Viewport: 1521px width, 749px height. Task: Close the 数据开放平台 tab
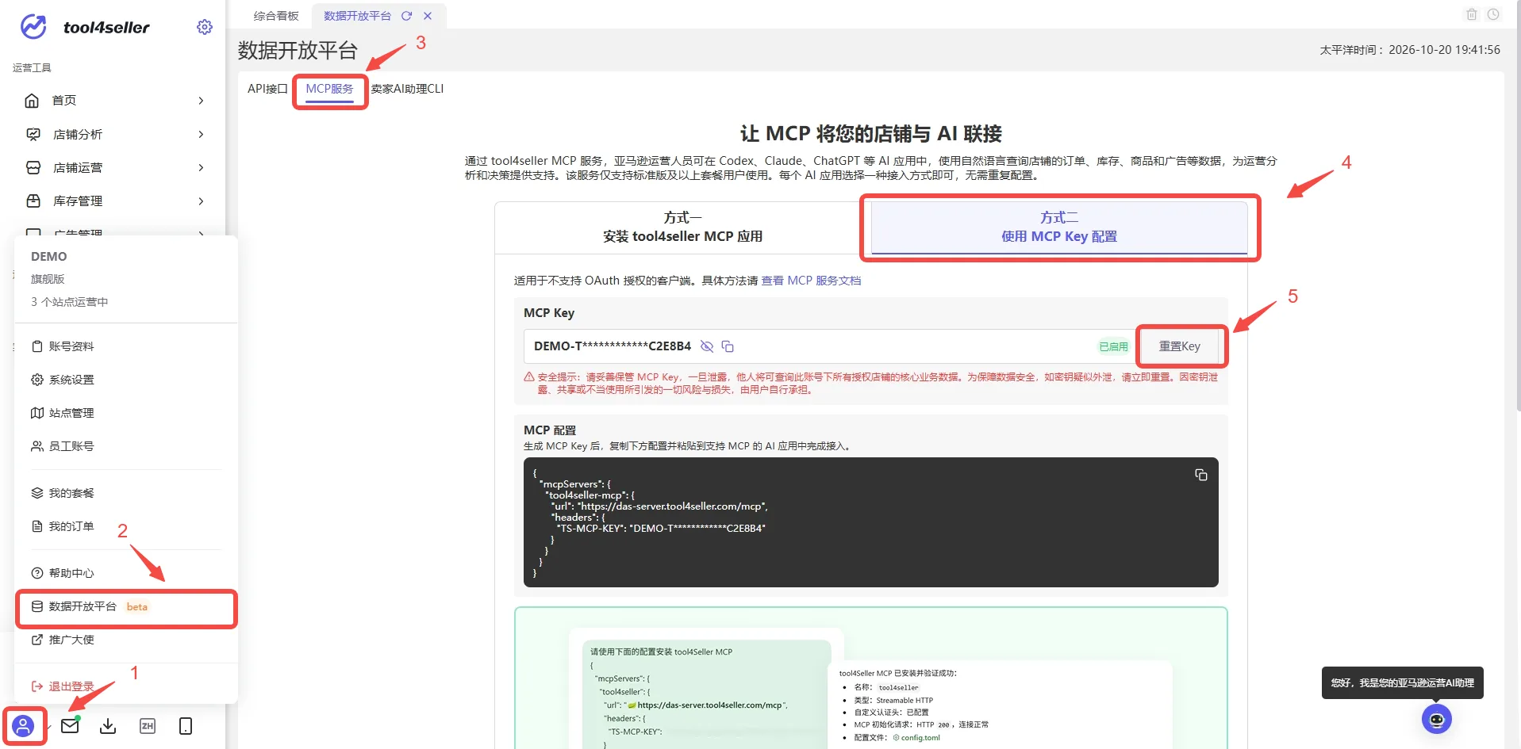(428, 16)
